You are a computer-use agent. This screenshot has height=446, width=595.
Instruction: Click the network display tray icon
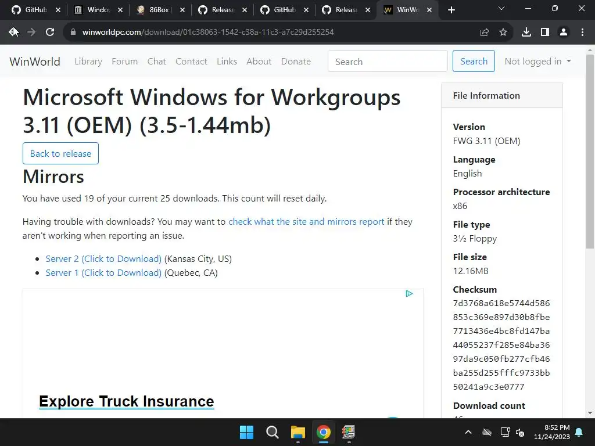[505, 432]
